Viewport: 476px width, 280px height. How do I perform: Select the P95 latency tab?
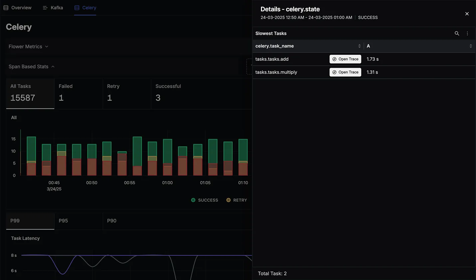[x=79, y=221]
